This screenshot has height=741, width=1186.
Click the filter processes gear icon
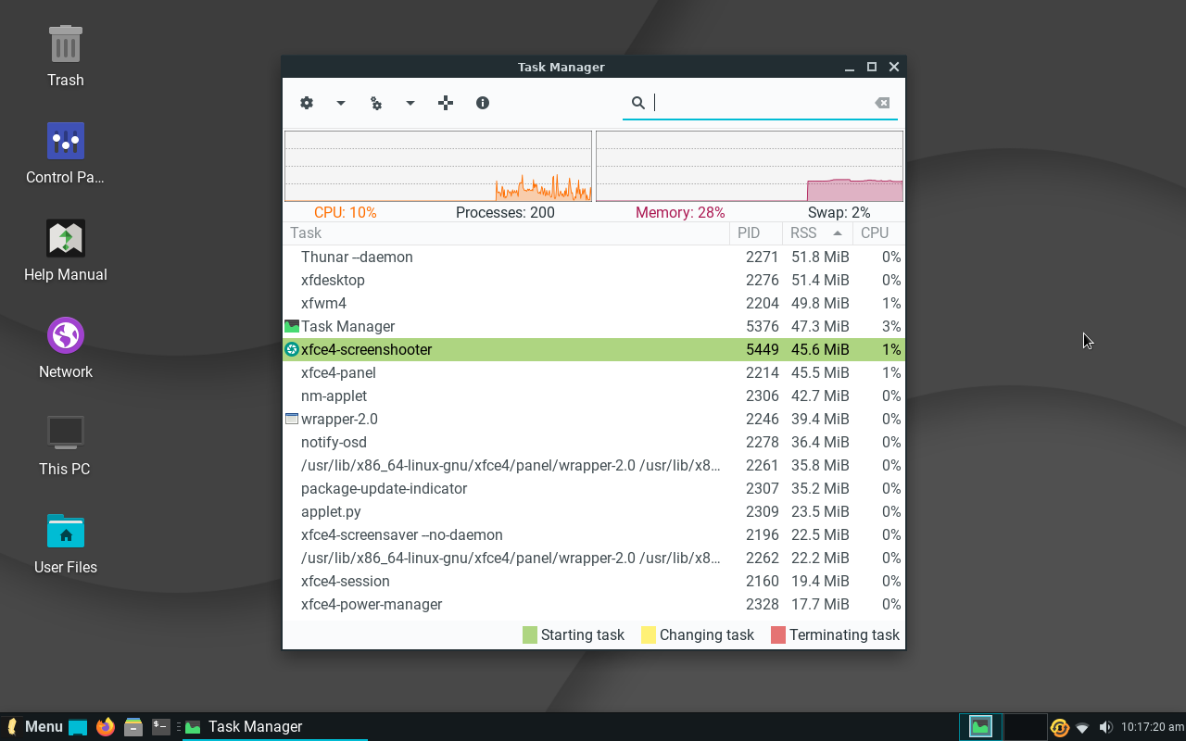pos(376,103)
